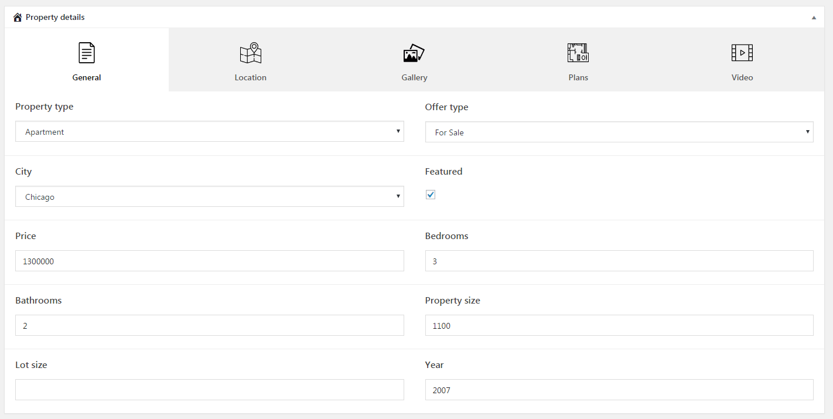Select the Bathrooms input field
Viewport: 833px width, 419px height.
coord(210,326)
